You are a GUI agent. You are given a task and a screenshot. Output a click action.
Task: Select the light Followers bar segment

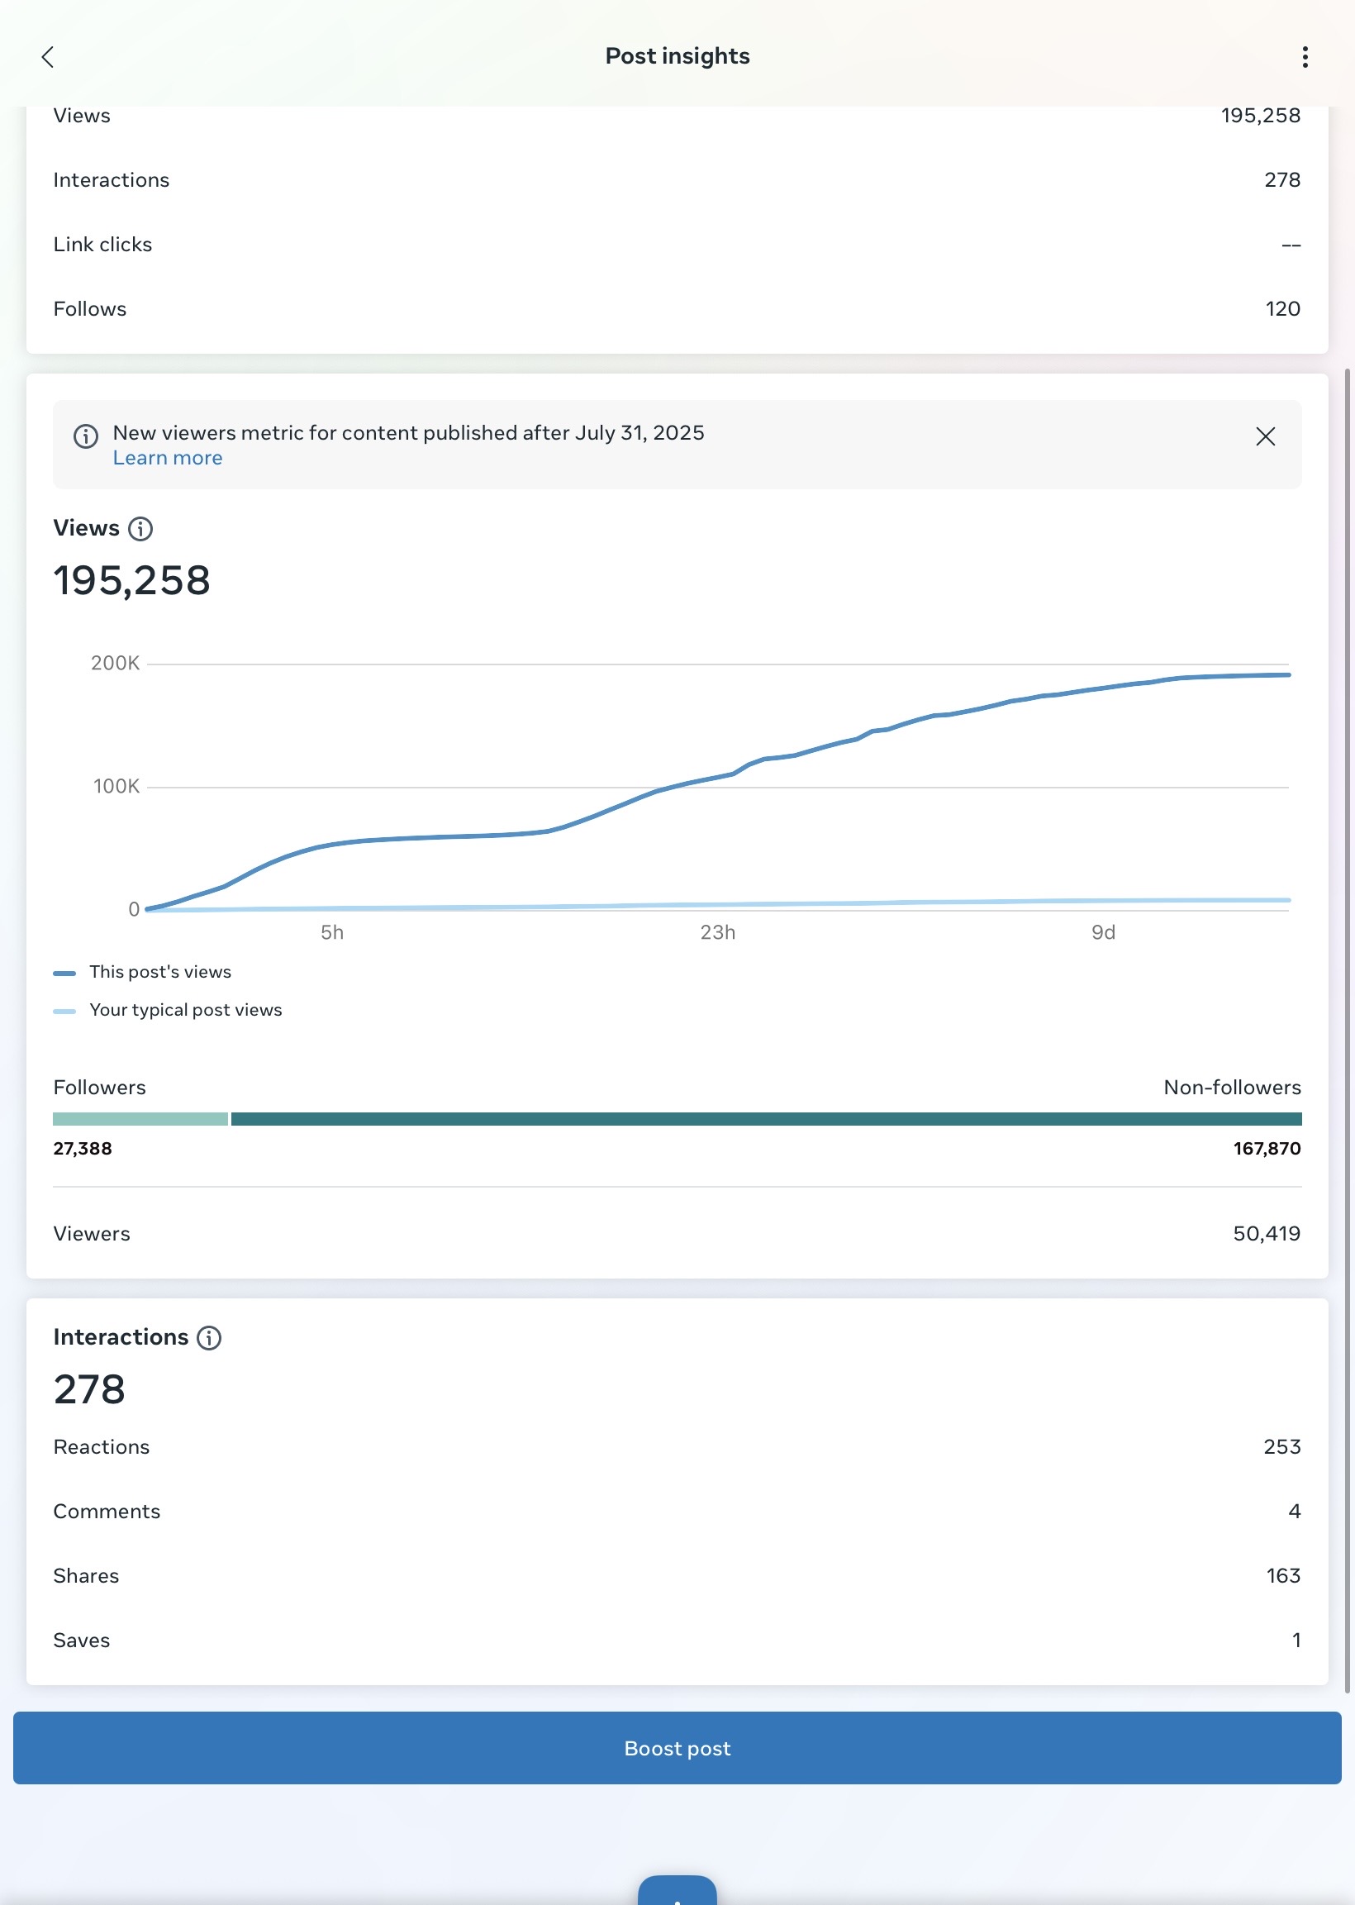tap(140, 1119)
